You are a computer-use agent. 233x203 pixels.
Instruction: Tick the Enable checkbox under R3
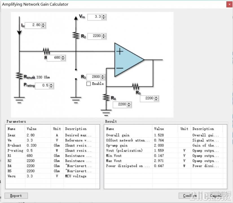88,84
